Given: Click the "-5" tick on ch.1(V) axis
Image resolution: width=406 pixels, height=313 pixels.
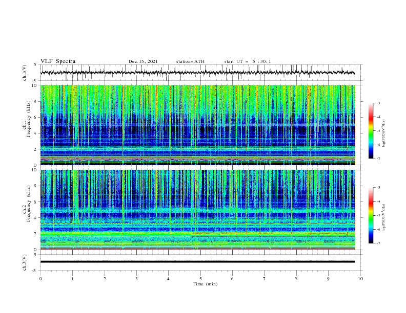Looking at the screenshot, I should (34, 81).
